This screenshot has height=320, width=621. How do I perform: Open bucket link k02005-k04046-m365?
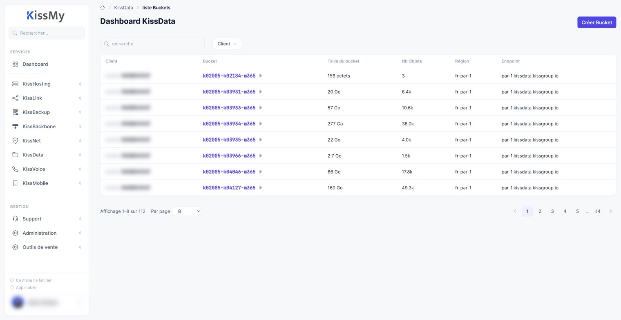(x=229, y=172)
